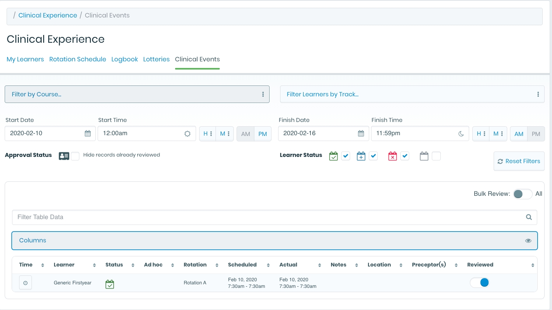552x310 pixels.
Task: Switch to the Rotation Schedule tab
Action: (77, 59)
